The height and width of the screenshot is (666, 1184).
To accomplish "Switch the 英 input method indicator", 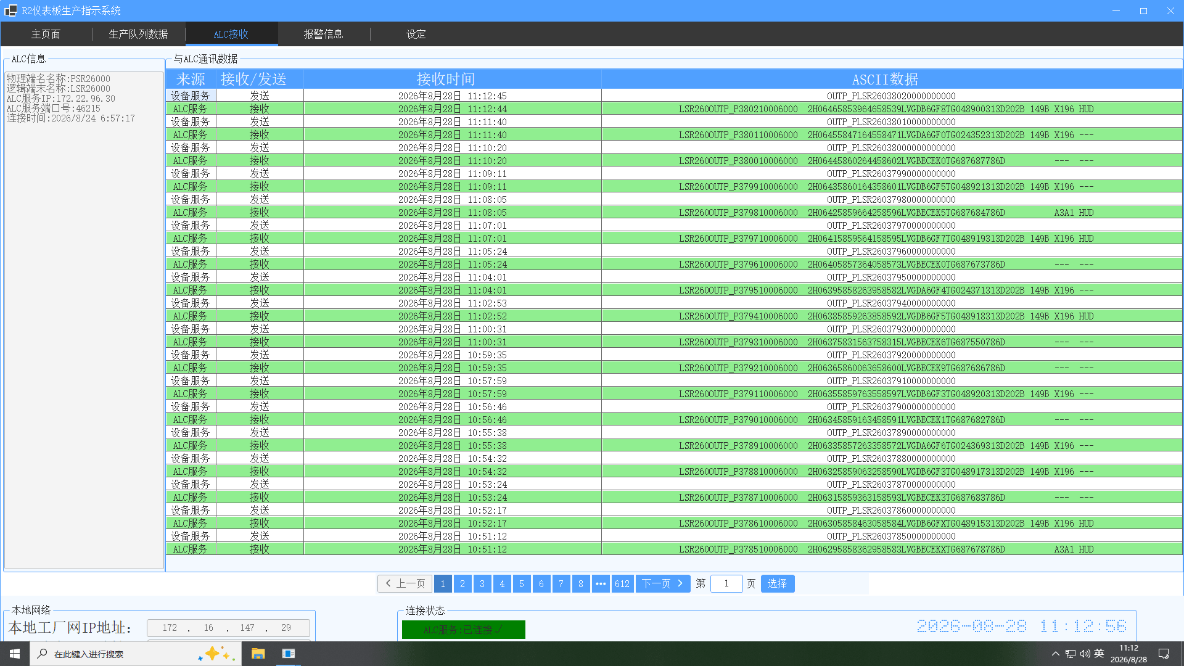I will pos(1099,654).
